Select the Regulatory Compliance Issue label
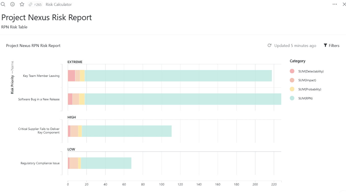The height and width of the screenshot is (193, 346). click(x=40, y=163)
